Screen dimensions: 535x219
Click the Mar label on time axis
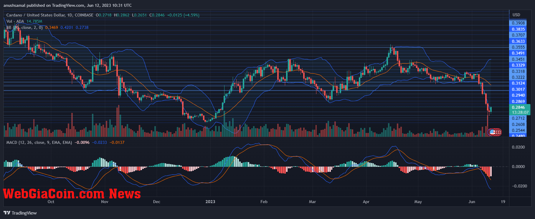(312, 202)
